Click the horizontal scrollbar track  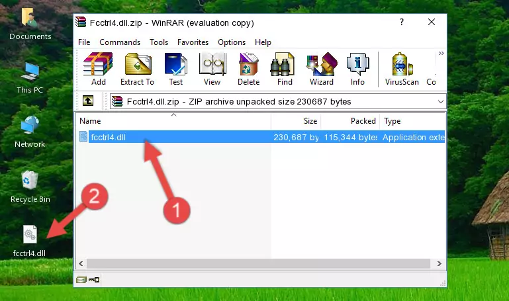[x=258, y=263]
